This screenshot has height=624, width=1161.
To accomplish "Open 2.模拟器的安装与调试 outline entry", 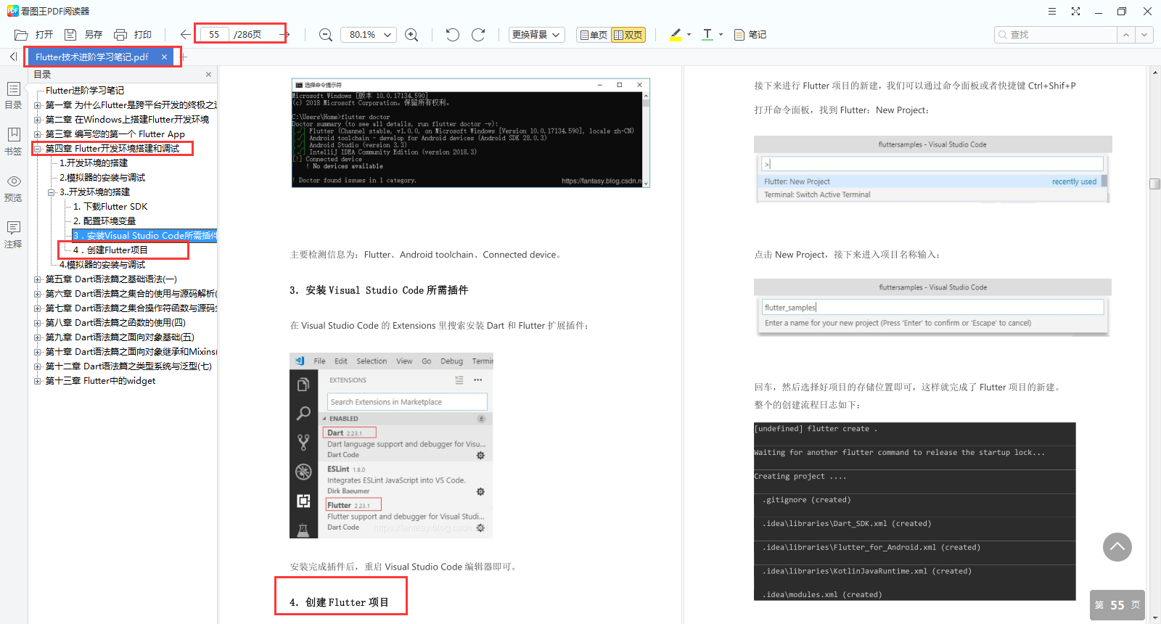I will click(102, 178).
